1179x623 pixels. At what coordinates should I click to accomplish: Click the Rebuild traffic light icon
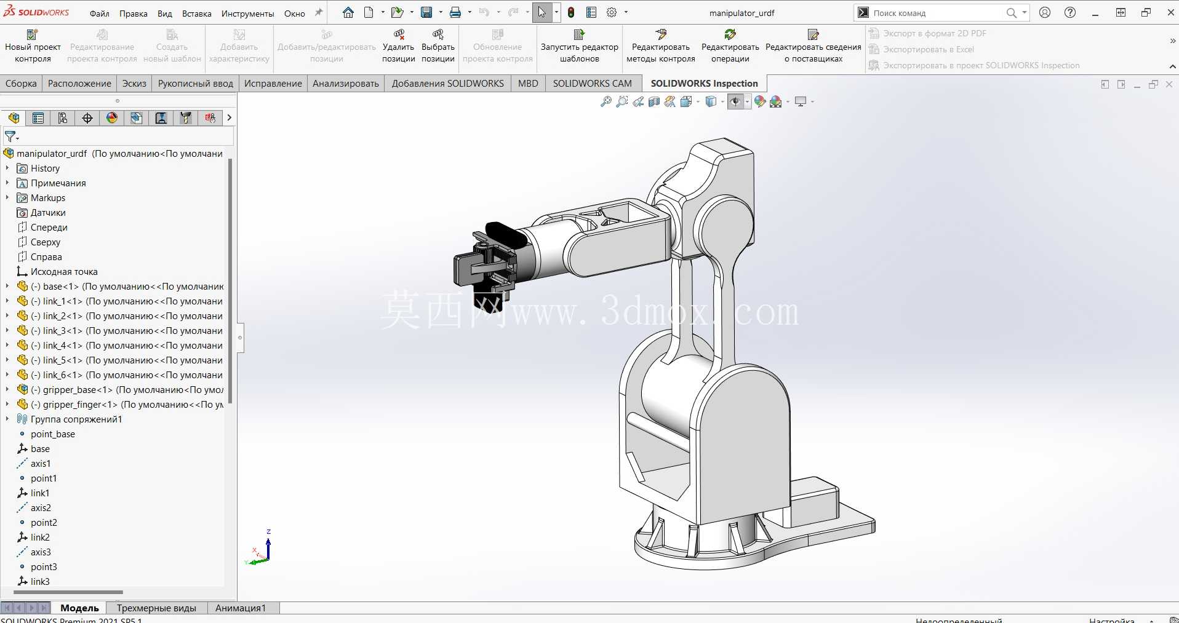tap(571, 12)
